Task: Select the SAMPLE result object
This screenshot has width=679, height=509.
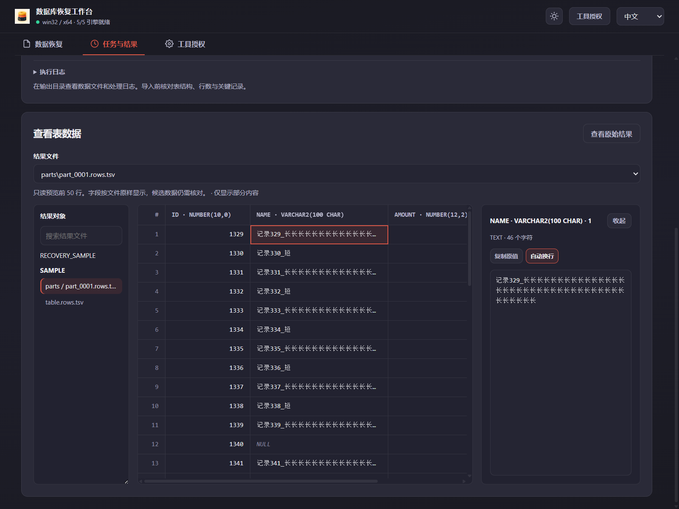Action: (x=53, y=270)
